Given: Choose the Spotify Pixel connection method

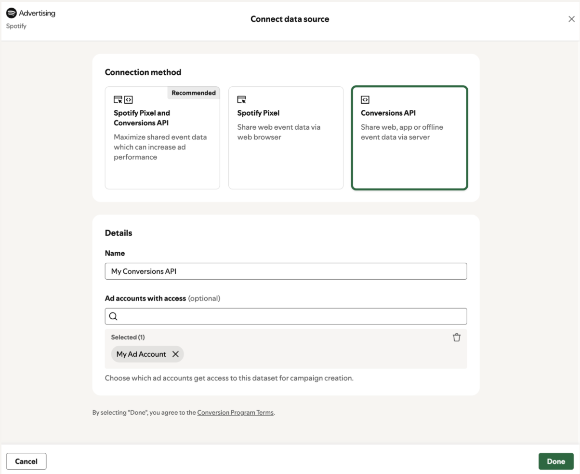Looking at the screenshot, I should click(x=286, y=138).
